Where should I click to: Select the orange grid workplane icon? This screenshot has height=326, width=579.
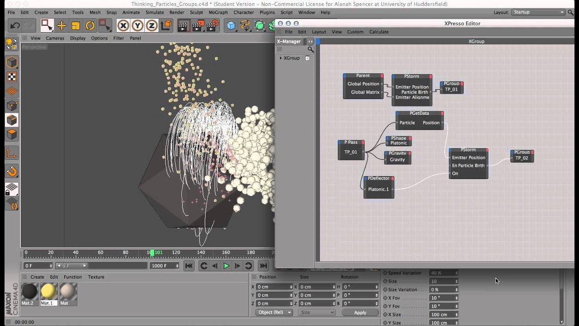(12, 91)
